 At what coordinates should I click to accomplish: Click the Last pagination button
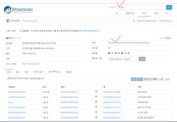167,79
